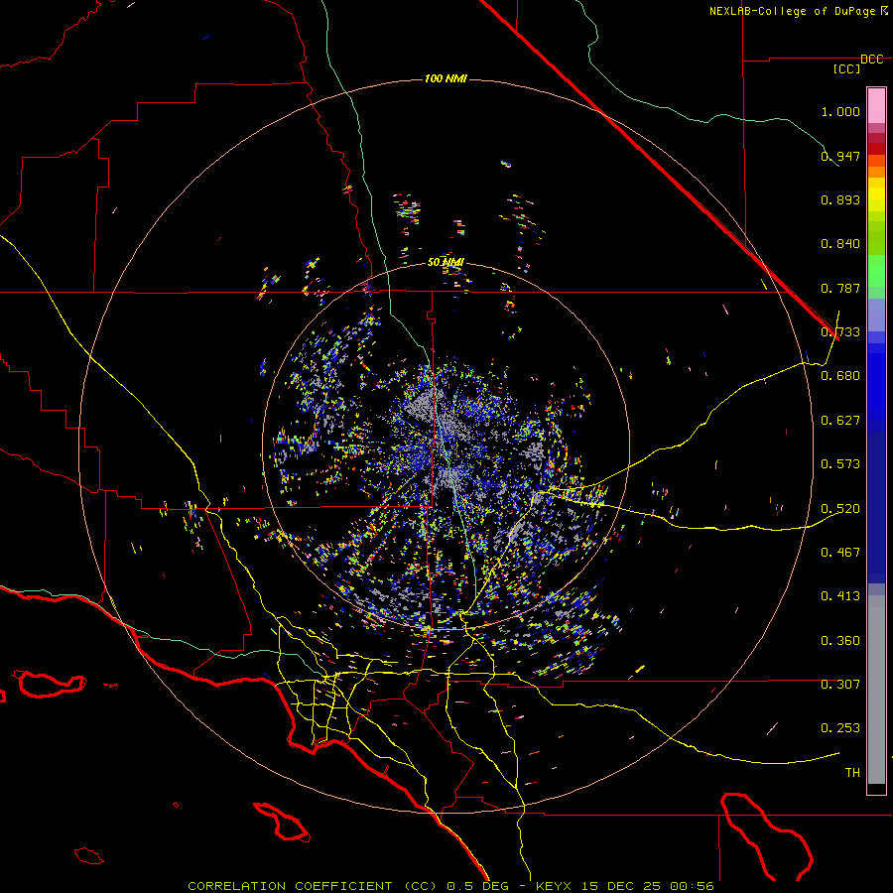The image size is (893, 893).
Task: Select the 0.840 legend value
Action: pos(840,244)
